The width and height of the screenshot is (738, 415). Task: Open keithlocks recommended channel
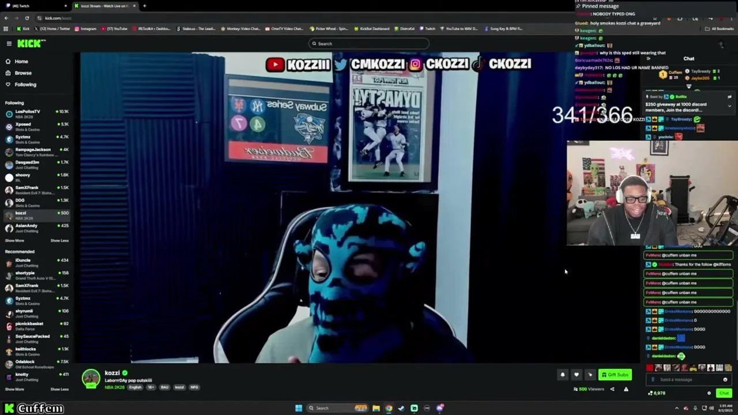37,351
